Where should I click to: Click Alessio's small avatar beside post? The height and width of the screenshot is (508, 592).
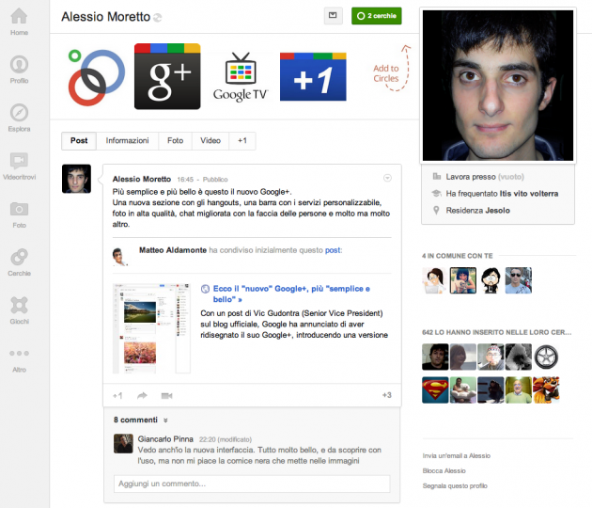pyautogui.click(x=77, y=179)
